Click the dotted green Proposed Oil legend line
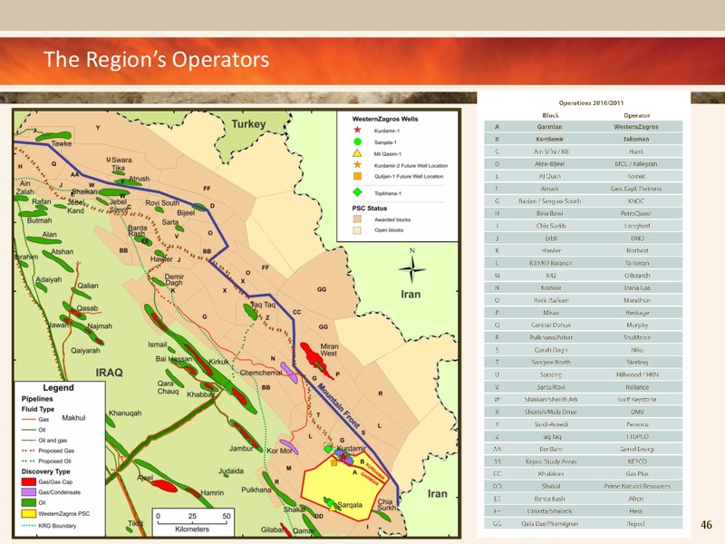 [28, 461]
